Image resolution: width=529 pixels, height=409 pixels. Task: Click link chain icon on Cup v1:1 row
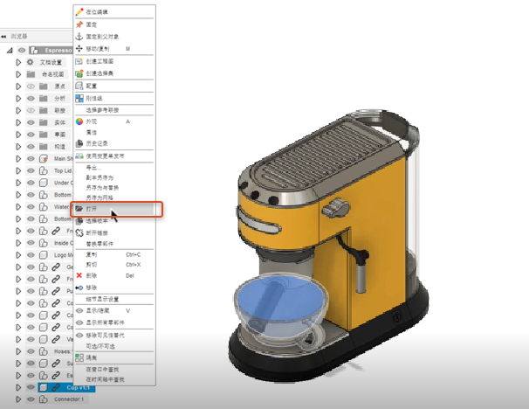pyautogui.click(x=56, y=387)
